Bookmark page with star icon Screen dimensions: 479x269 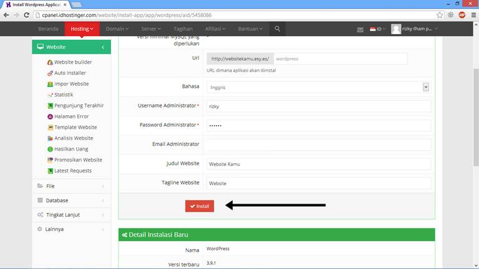click(x=439, y=15)
